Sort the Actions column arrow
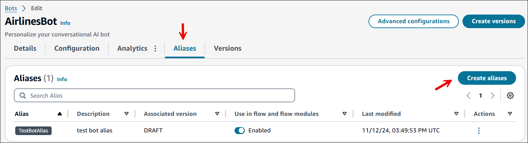 [510, 114]
